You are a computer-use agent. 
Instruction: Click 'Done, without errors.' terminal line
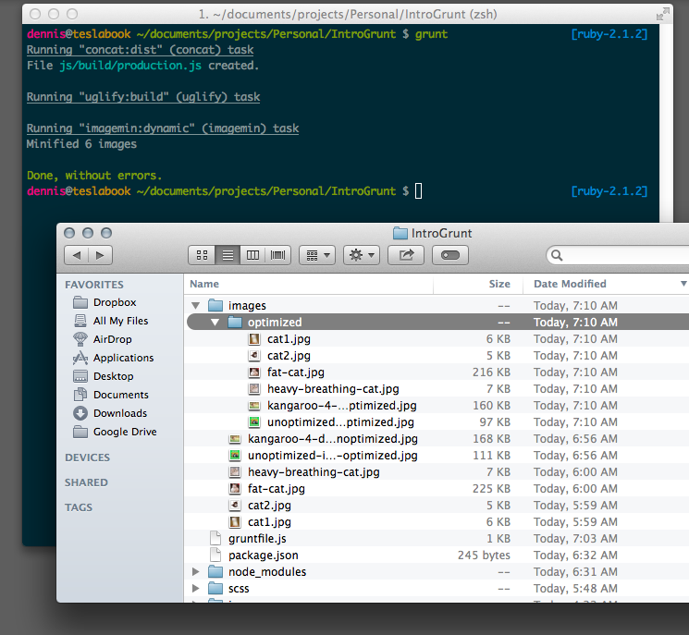tap(94, 176)
